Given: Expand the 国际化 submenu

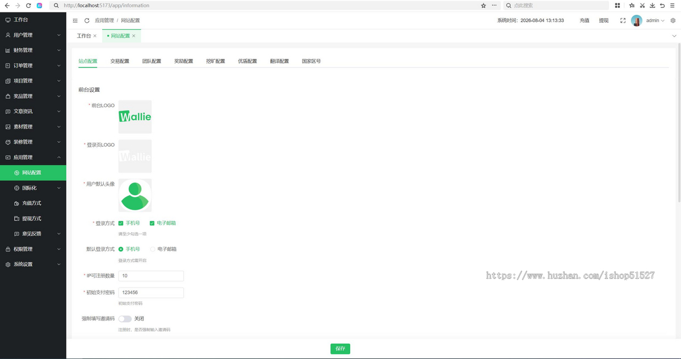Looking at the screenshot, I should tap(33, 188).
